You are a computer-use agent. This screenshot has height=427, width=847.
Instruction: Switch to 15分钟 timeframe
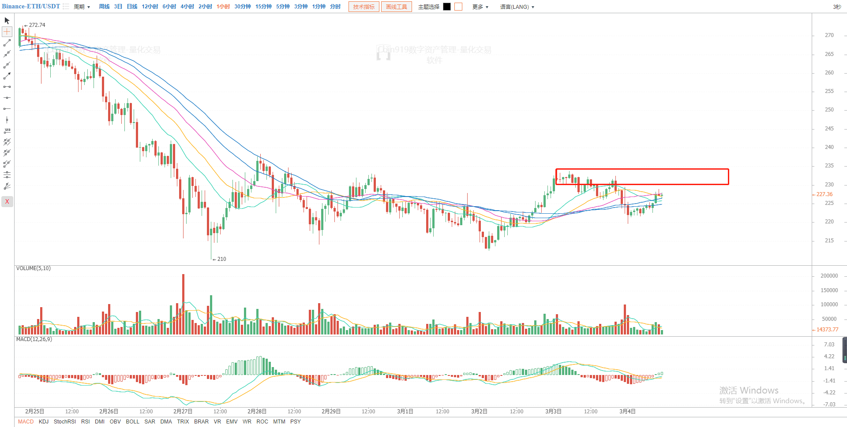coord(263,7)
